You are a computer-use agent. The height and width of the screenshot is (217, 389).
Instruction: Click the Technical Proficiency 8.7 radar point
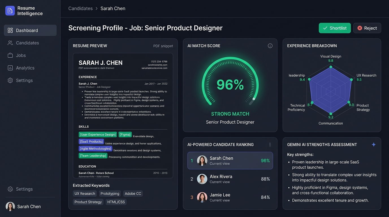(312, 103)
